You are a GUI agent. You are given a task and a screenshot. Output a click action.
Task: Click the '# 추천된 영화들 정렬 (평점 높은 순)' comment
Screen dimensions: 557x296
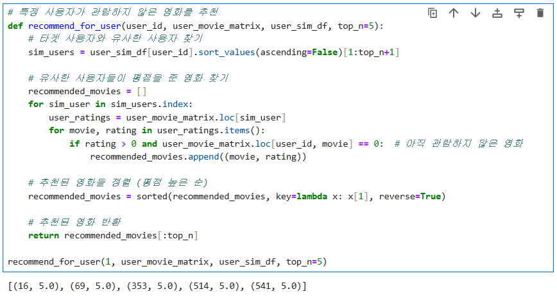click(118, 183)
